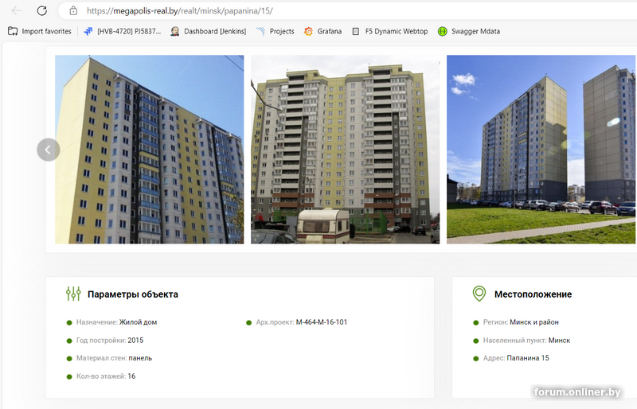Click the Jenkins butler icon
637x409 pixels.
(175, 31)
